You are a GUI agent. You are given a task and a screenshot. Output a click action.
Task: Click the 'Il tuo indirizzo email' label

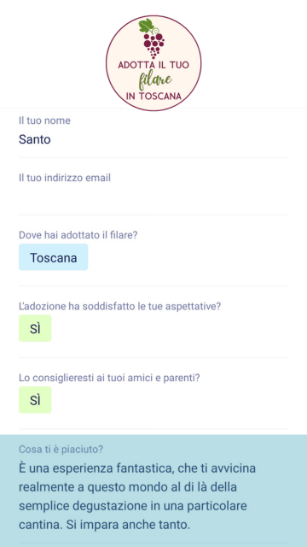coord(65,178)
